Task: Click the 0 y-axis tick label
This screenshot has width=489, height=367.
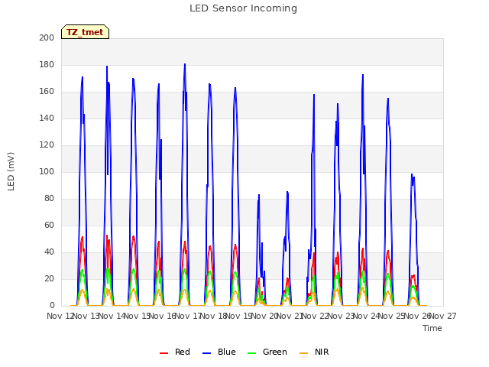Action: (52, 306)
